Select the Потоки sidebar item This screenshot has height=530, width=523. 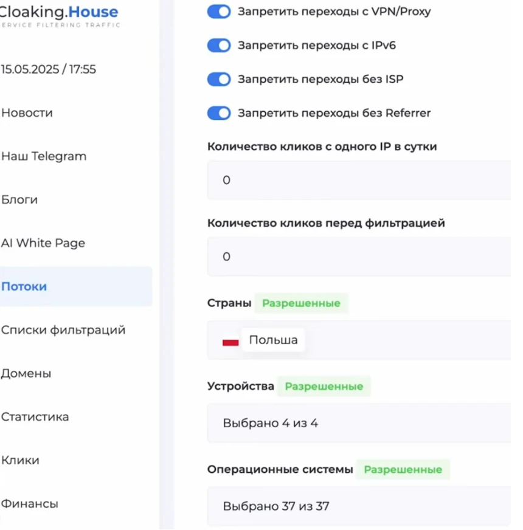[24, 286]
